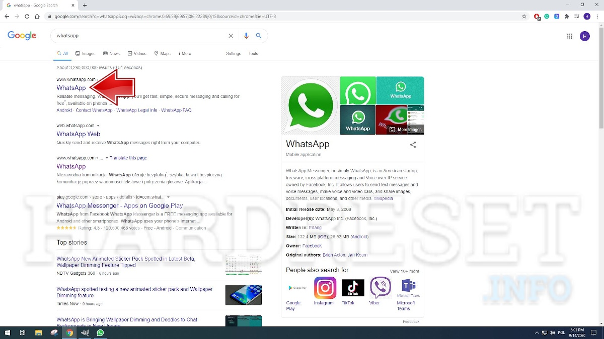Click the Translate this page link
This screenshot has width=604, height=339.
point(128,158)
